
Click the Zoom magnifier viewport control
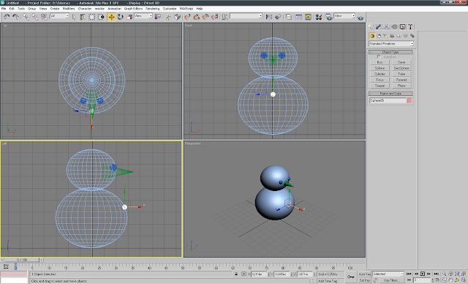(444, 274)
